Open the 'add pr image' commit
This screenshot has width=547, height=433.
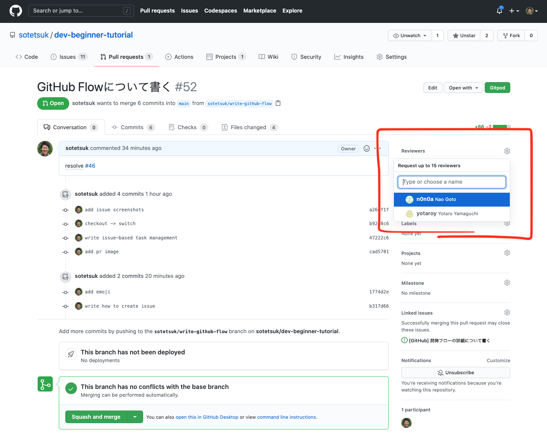[102, 252]
